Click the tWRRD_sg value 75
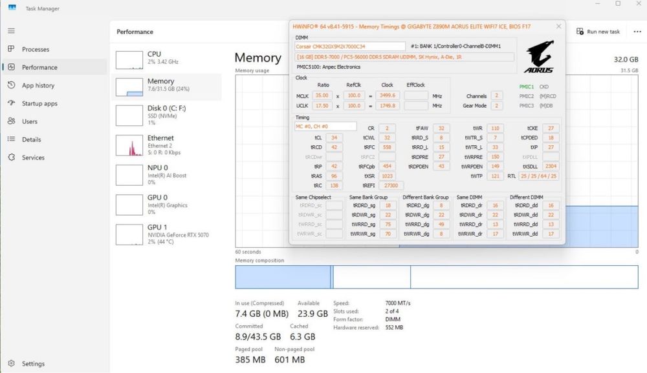 [x=388, y=225]
